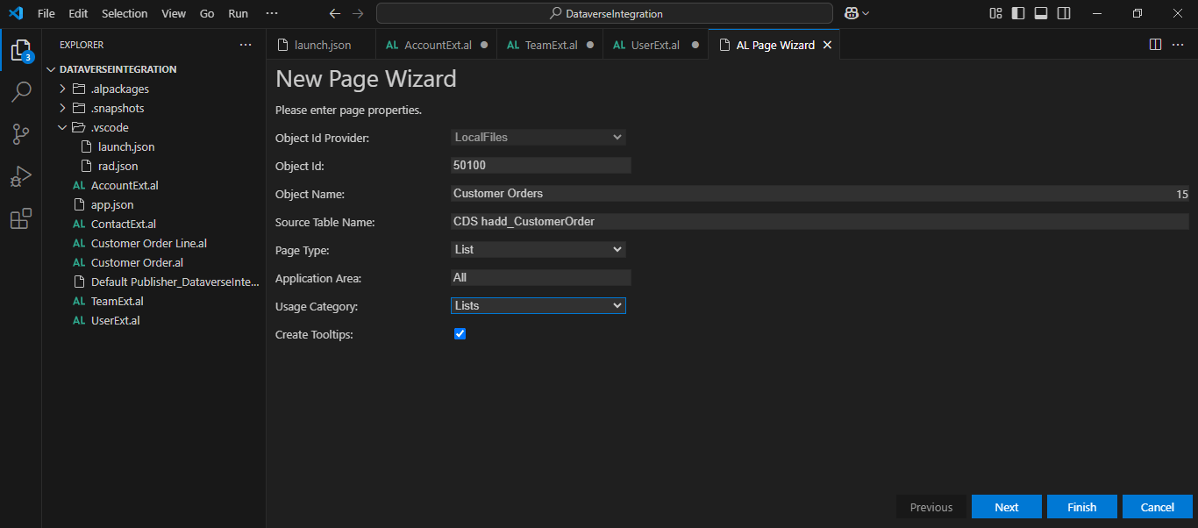Screen dimensions: 1198x528
Task: Open the Page Type dropdown
Action: pyautogui.click(x=538, y=250)
